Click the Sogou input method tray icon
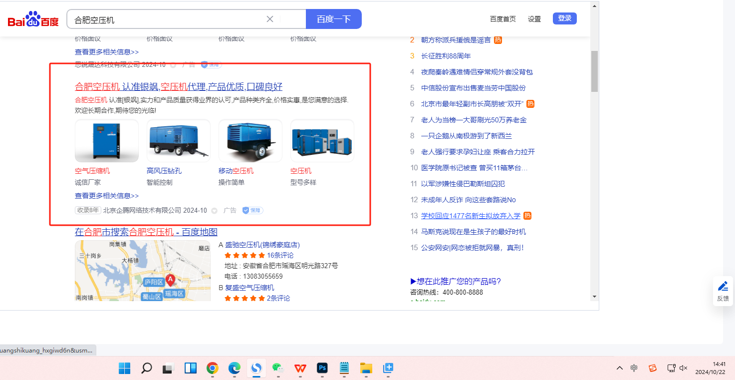The width and height of the screenshot is (735, 380). 652,368
